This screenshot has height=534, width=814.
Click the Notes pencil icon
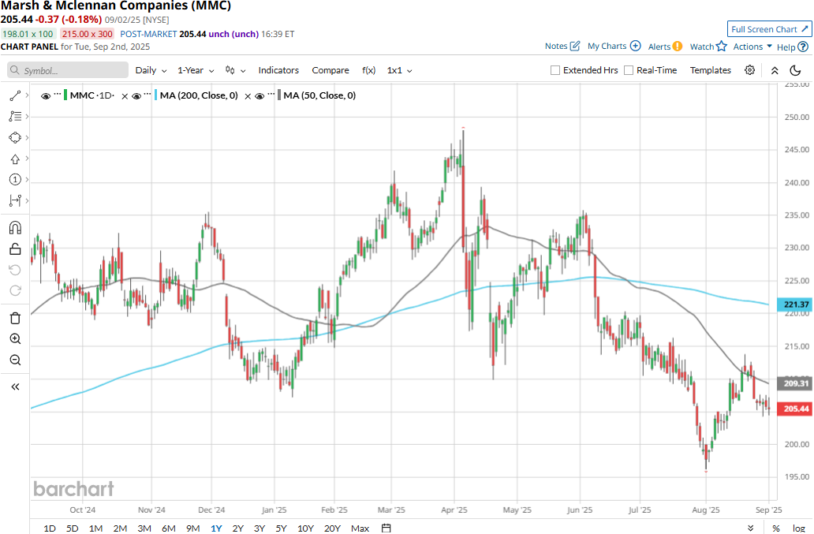pos(575,47)
